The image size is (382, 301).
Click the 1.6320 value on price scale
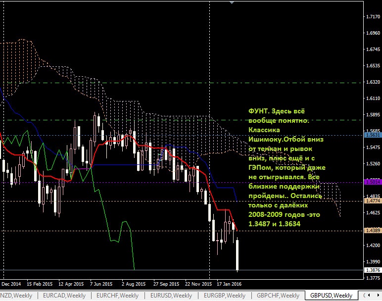pos(373,82)
